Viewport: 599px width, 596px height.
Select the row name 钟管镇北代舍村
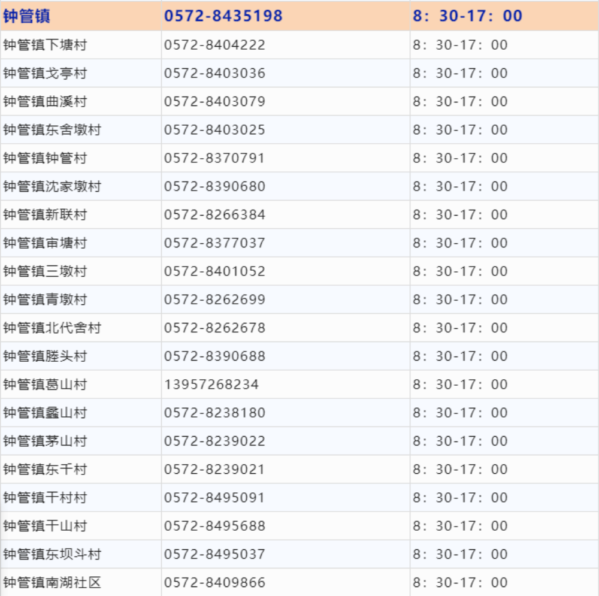pos(52,328)
